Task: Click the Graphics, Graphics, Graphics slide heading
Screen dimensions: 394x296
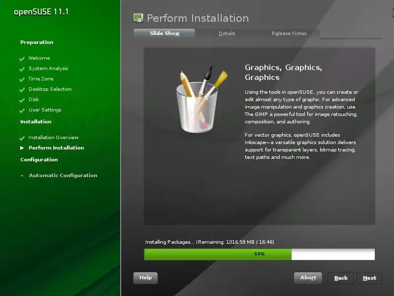Action: click(x=284, y=72)
